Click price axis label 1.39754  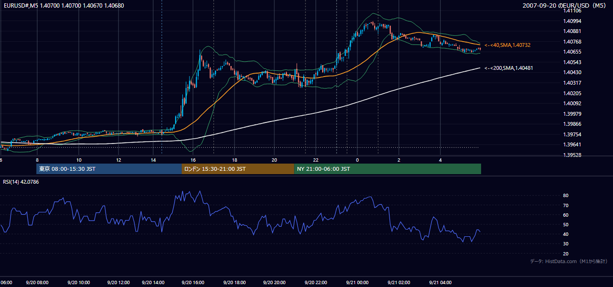click(573, 134)
